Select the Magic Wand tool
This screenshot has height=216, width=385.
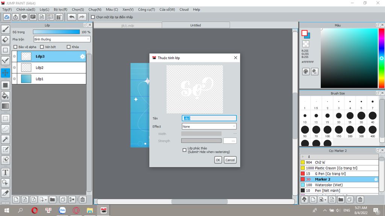point(5,139)
